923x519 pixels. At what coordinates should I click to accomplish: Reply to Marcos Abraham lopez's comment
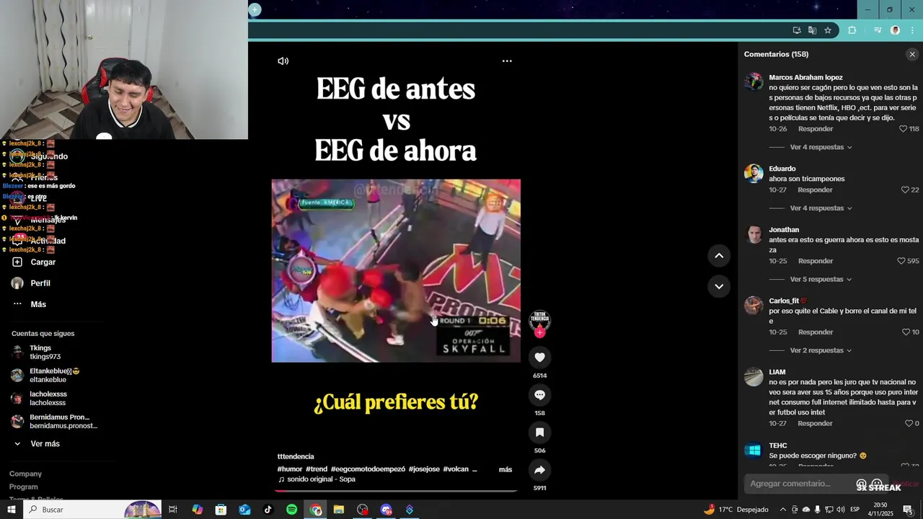tap(816, 129)
